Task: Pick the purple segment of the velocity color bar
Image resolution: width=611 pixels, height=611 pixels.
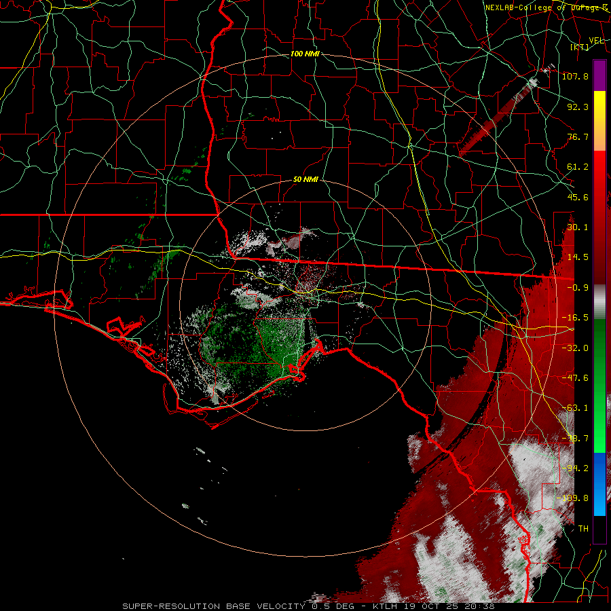Action: (x=599, y=75)
